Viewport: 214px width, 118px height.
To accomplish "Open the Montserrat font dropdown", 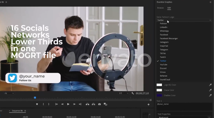I will 185,117.
